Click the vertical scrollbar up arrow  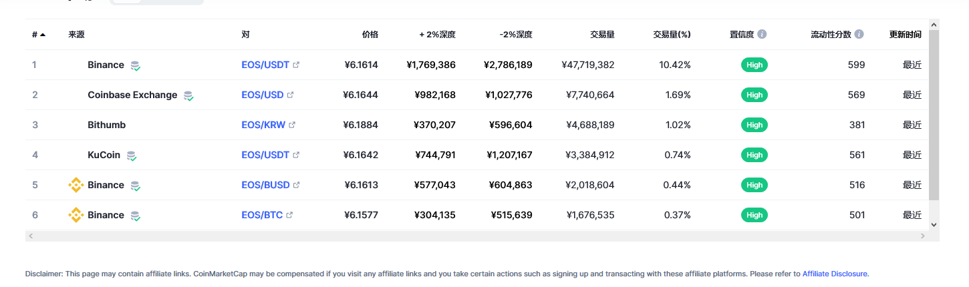point(934,25)
